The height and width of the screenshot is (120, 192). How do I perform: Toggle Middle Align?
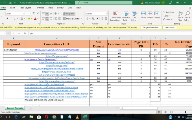tap(47, 14)
